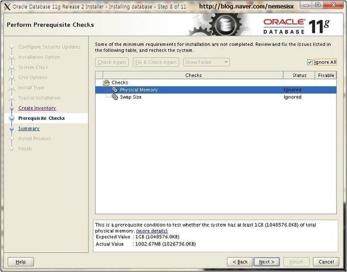The width and height of the screenshot is (347, 272).
Task: Toggle the Ignore All checkbox
Action: coord(309,62)
